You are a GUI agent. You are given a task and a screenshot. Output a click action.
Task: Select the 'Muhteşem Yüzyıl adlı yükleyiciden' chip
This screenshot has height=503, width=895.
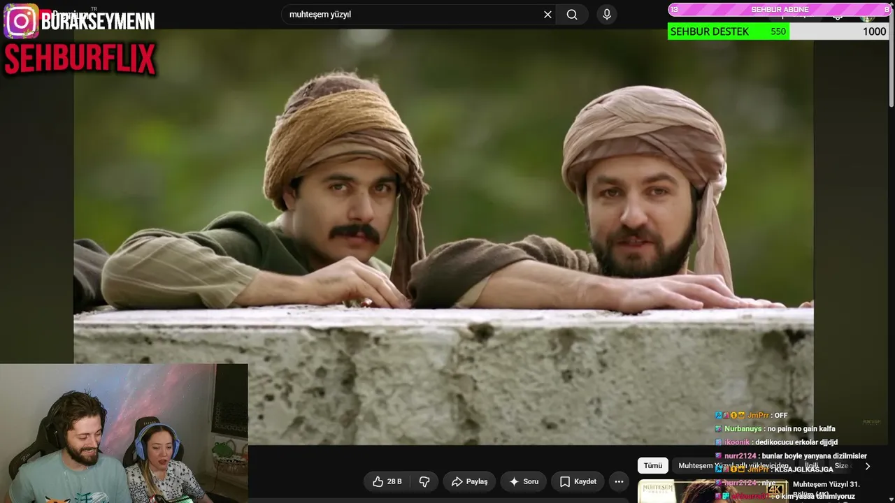tap(733, 466)
